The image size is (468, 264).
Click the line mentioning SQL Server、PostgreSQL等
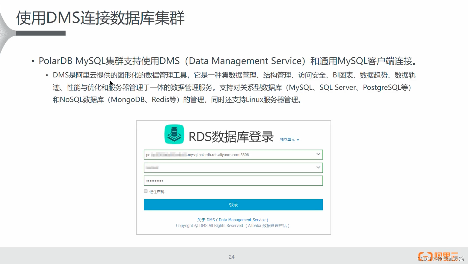point(232,87)
